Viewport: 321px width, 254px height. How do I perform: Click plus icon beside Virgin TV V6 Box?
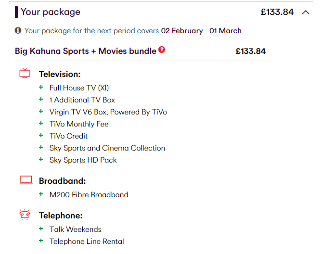[x=41, y=111]
